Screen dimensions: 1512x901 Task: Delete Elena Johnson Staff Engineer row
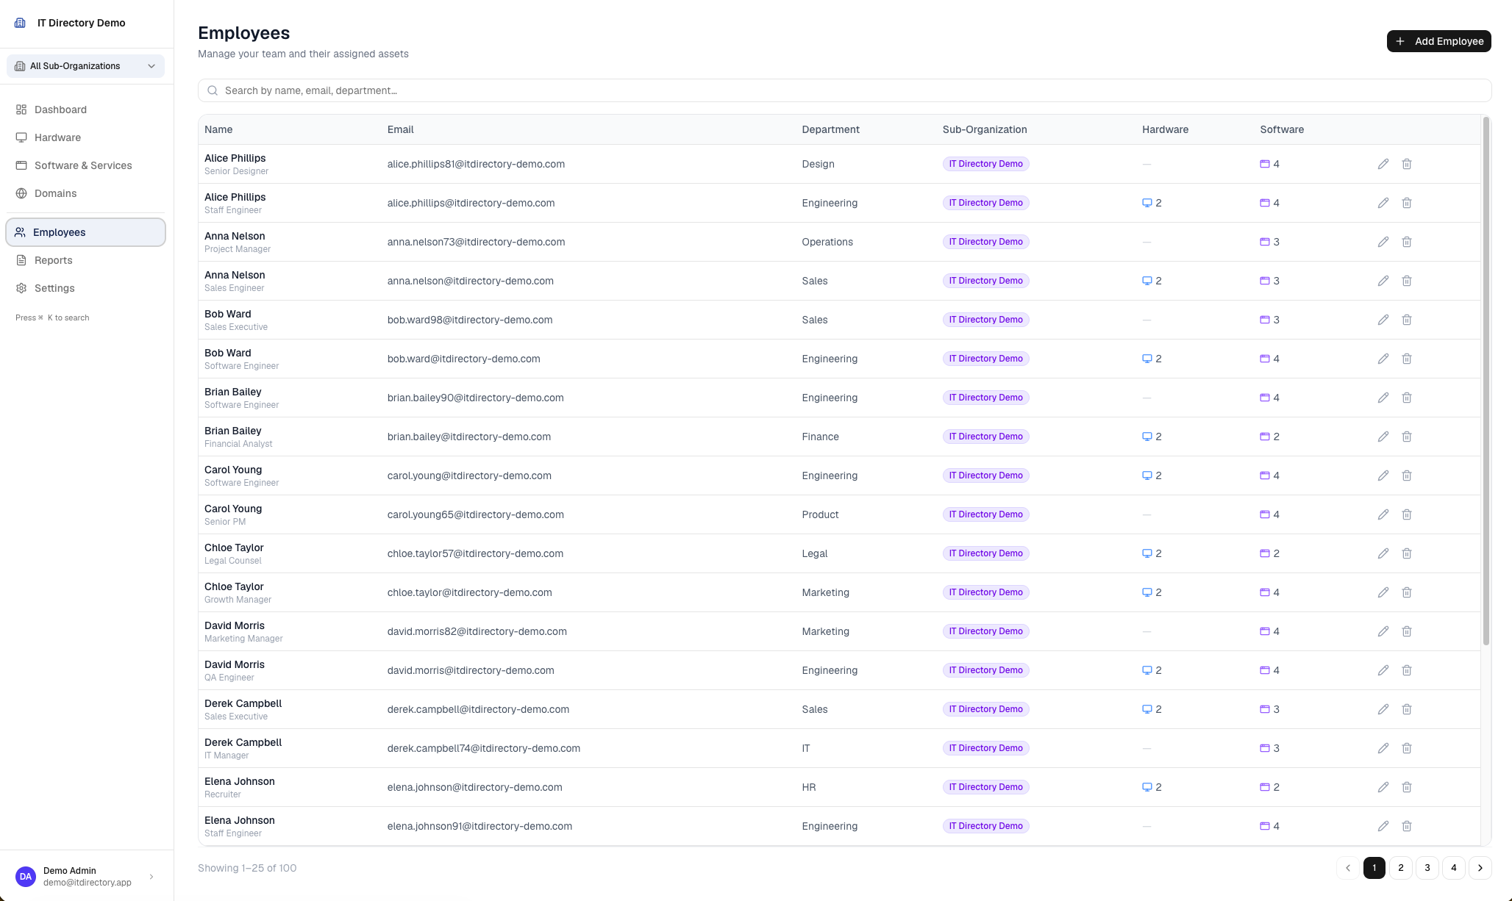tap(1407, 826)
